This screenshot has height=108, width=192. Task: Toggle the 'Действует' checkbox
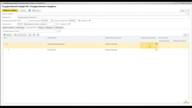coord(89,21)
